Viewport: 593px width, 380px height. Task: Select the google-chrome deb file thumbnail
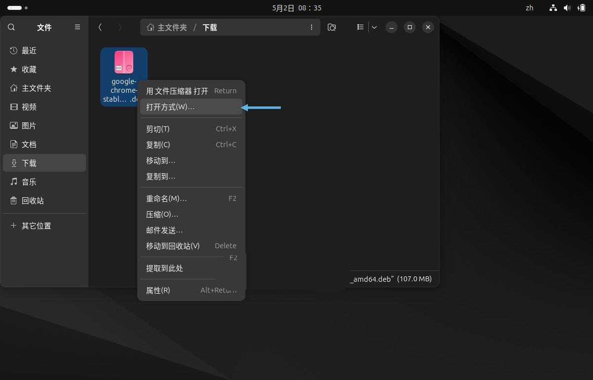coord(123,62)
